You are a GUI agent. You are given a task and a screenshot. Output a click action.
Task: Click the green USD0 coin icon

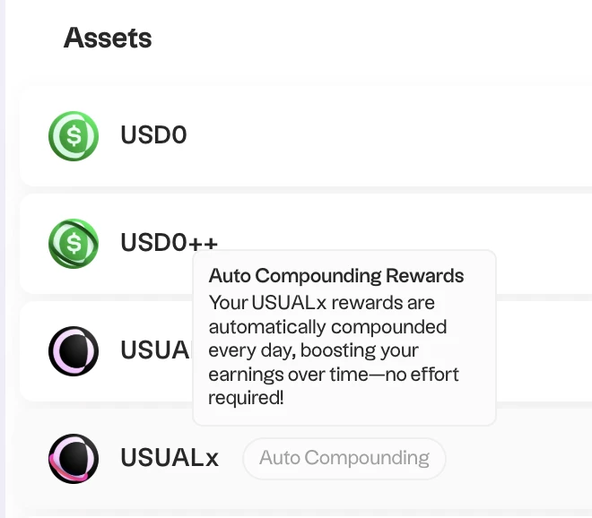click(x=74, y=136)
